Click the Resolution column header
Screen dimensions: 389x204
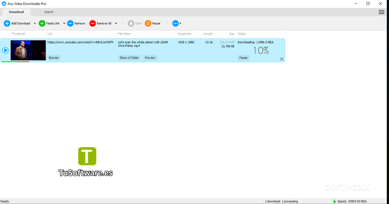pos(185,34)
